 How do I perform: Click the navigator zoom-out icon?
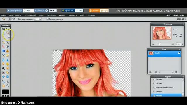point(153,44)
